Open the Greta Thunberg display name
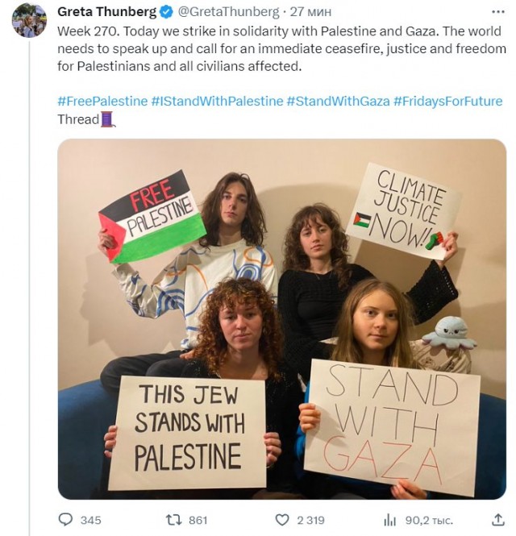Screen dimensions: 516x536 coord(106,12)
